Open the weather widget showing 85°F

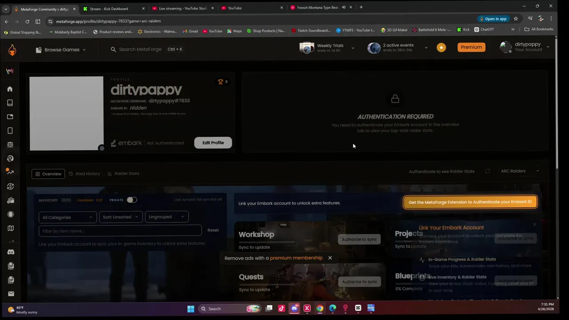point(22,310)
